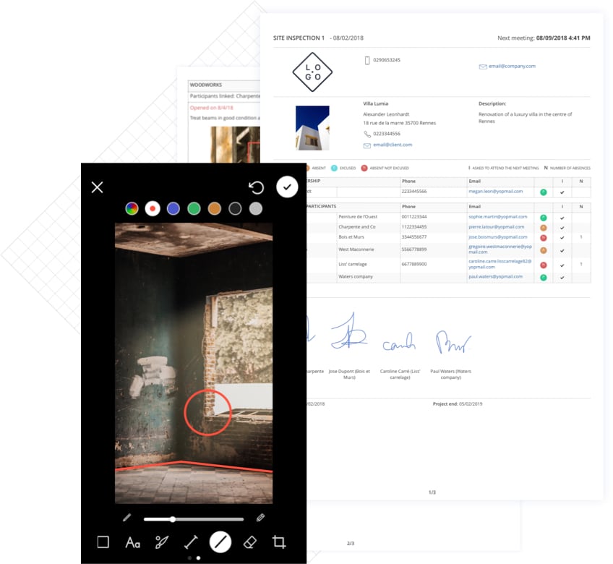Click Paul Waters' signature

pyautogui.click(x=453, y=342)
